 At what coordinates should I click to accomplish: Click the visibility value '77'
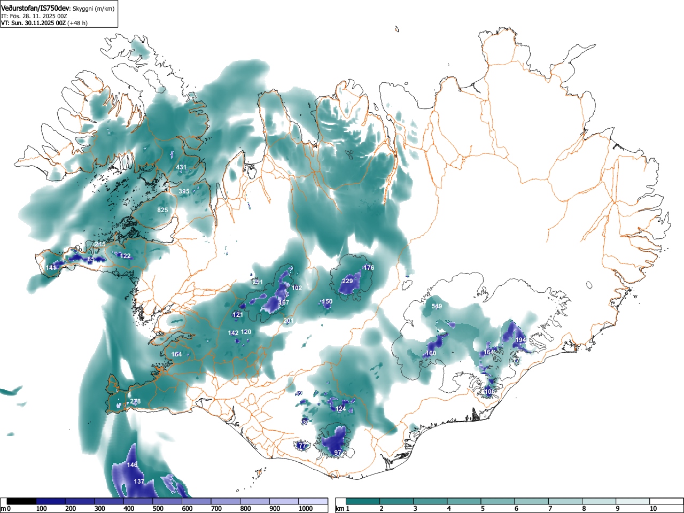301,446
